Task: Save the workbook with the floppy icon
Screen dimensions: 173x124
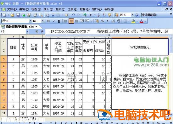Action: [x=18, y=15]
